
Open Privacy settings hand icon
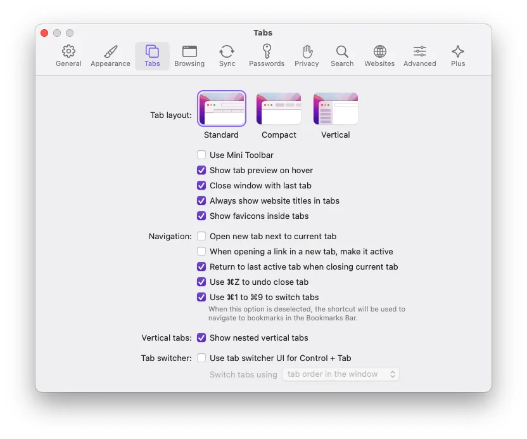pyautogui.click(x=307, y=52)
